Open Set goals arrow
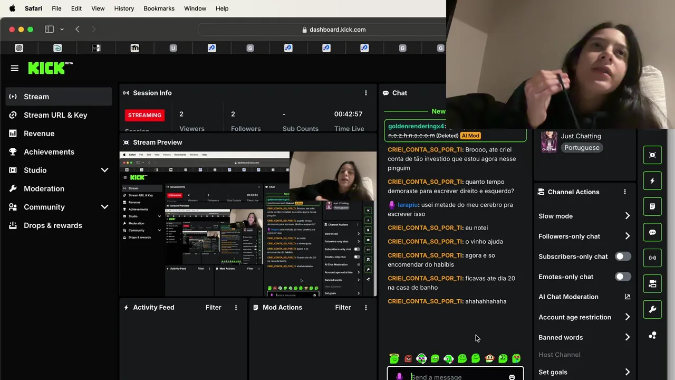The image size is (675, 380). point(627,372)
